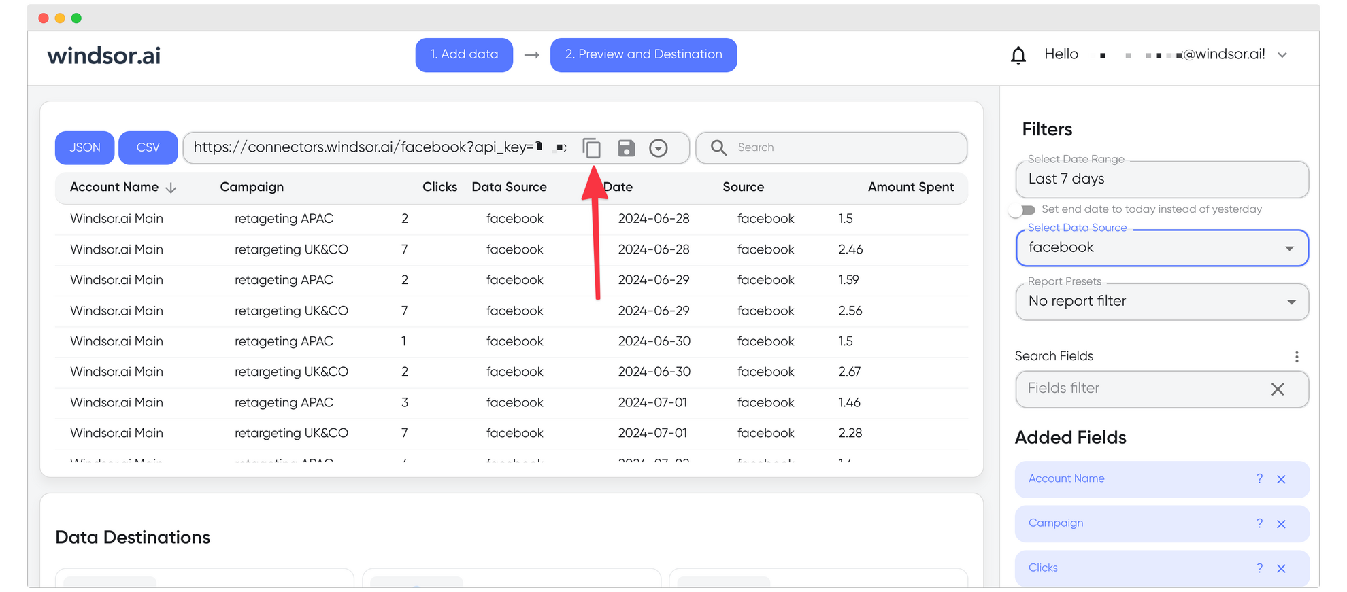Open the Select Date Range field
The height and width of the screenshot is (592, 1347).
coord(1162,179)
